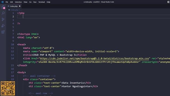Click the unsaved dot on index.php tab
The width and height of the screenshot is (170, 96).
(x=20, y=6)
